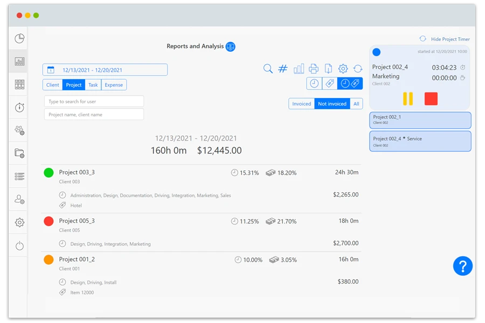Switch to the Expense tab
Image resolution: width=485 pixels, height=323 pixels.
pos(114,85)
